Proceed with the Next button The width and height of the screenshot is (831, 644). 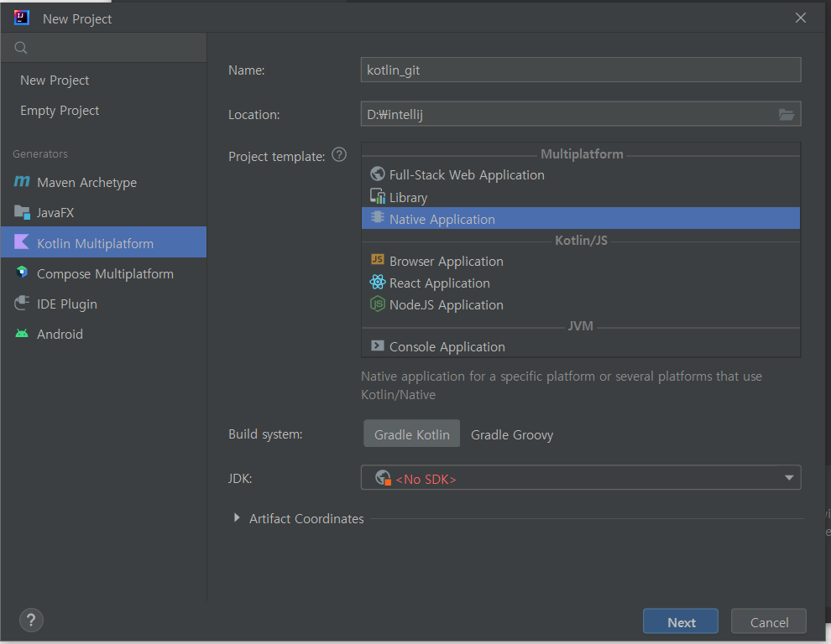(681, 621)
